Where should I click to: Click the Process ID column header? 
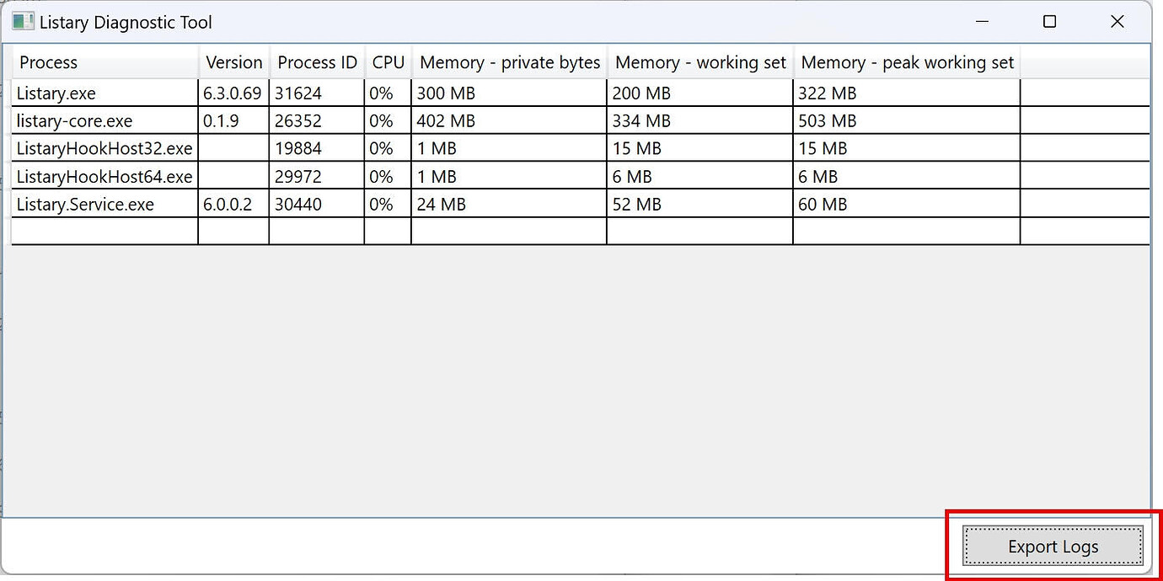(x=316, y=61)
